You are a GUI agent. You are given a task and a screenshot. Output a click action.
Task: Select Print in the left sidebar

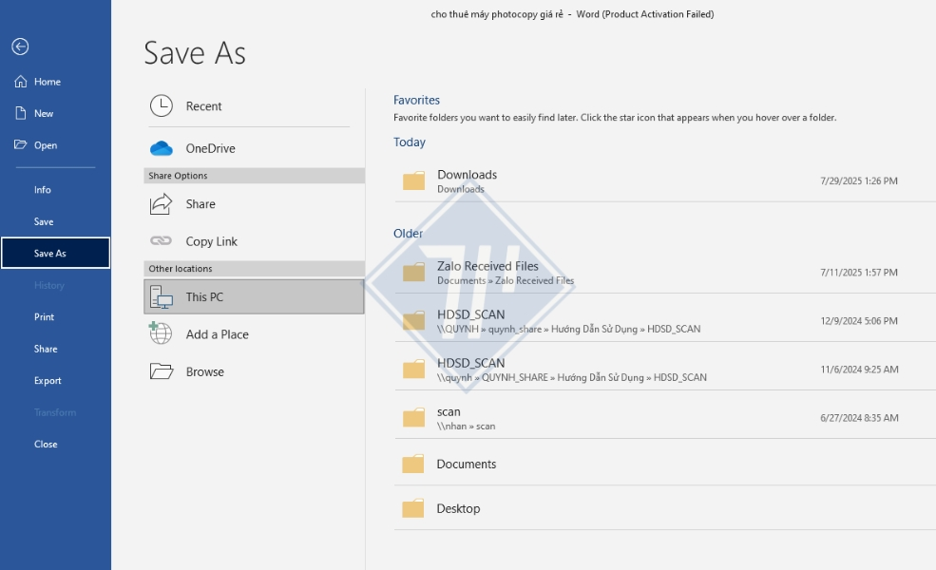(44, 317)
